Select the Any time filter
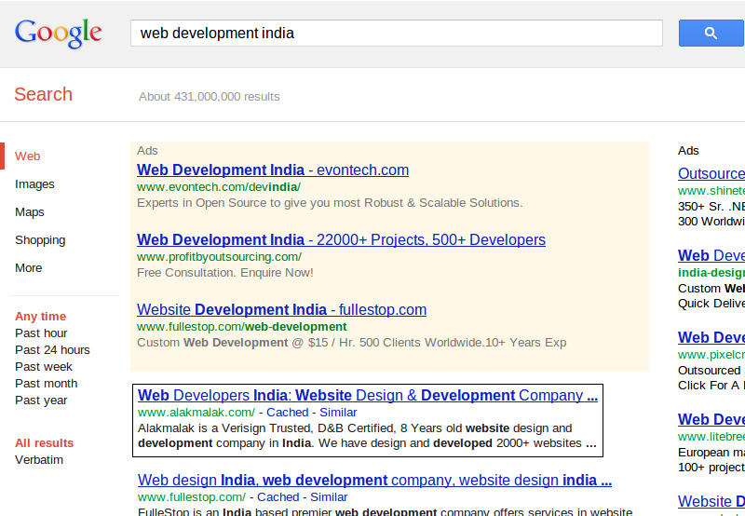Image resolution: width=745 pixels, height=516 pixels. click(40, 317)
